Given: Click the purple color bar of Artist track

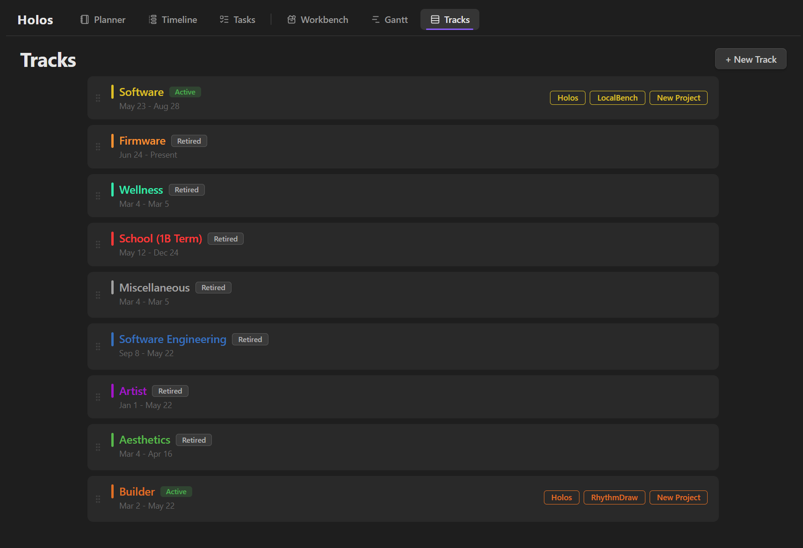Looking at the screenshot, I should (112, 391).
